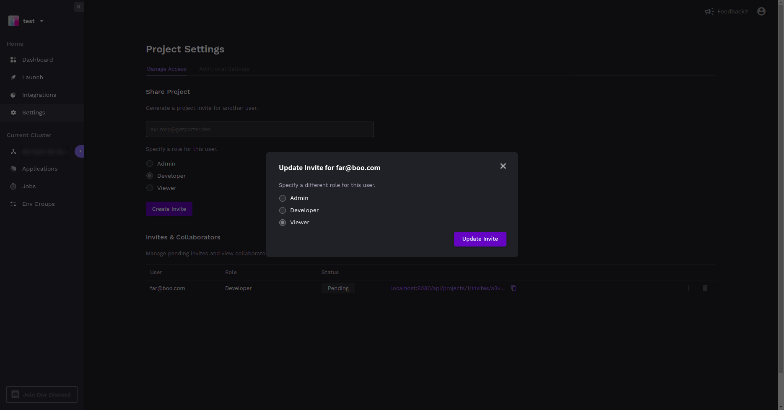
Task: Switch to Additional Settings tab
Action: click(x=224, y=69)
